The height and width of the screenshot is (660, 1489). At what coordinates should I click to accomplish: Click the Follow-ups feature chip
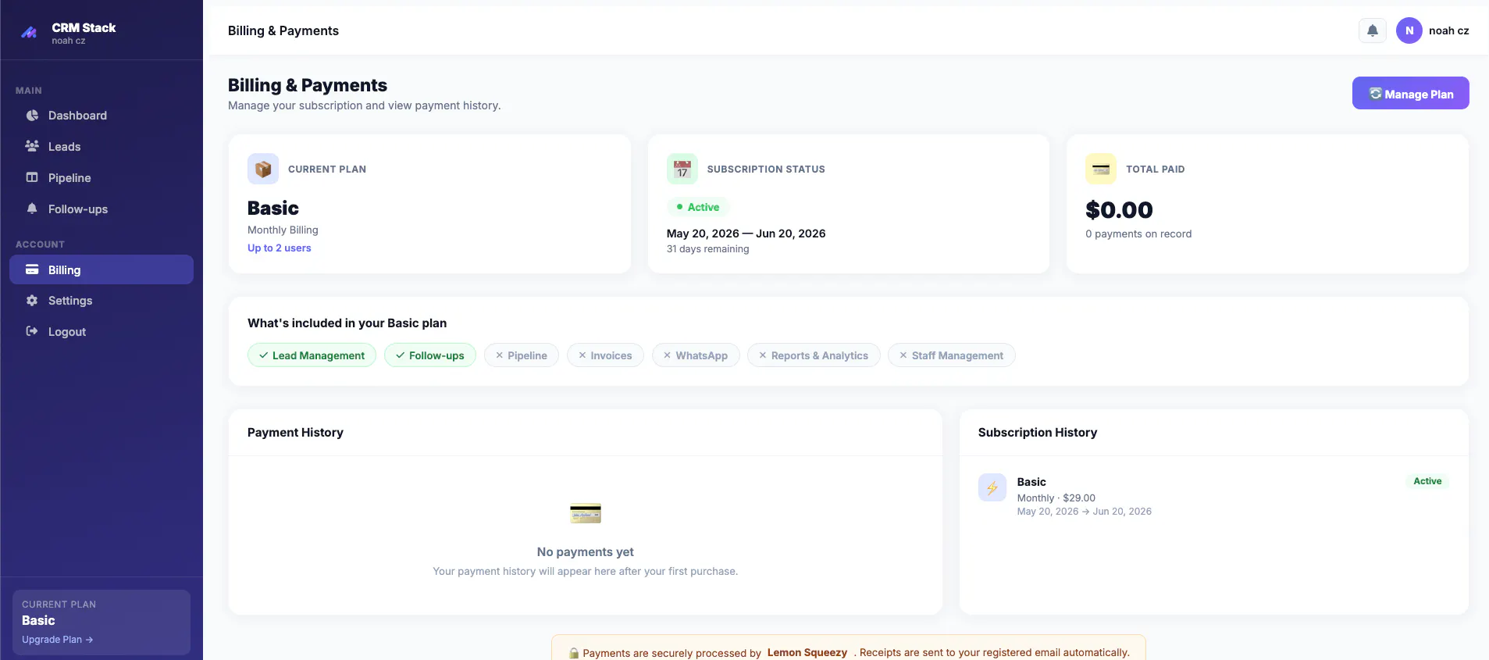(x=430, y=355)
